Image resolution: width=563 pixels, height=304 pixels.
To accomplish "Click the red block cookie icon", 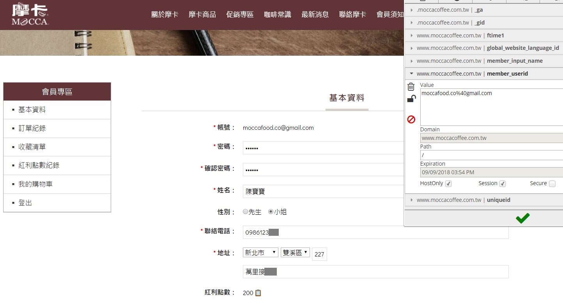I will pyautogui.click(x=411, y=119).
